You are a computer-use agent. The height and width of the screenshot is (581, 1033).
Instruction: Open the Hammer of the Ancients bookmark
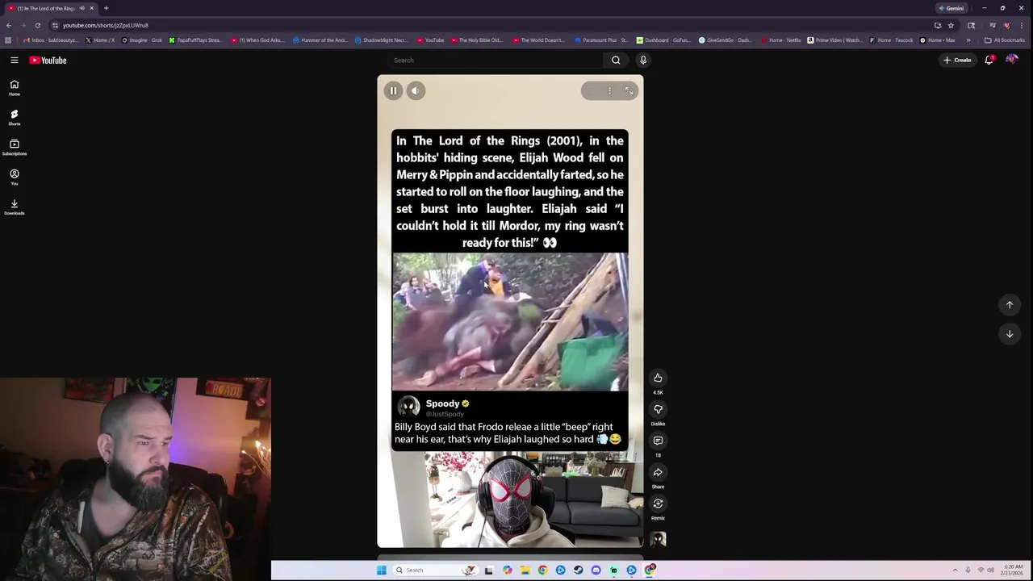click(x=320, y=40)
